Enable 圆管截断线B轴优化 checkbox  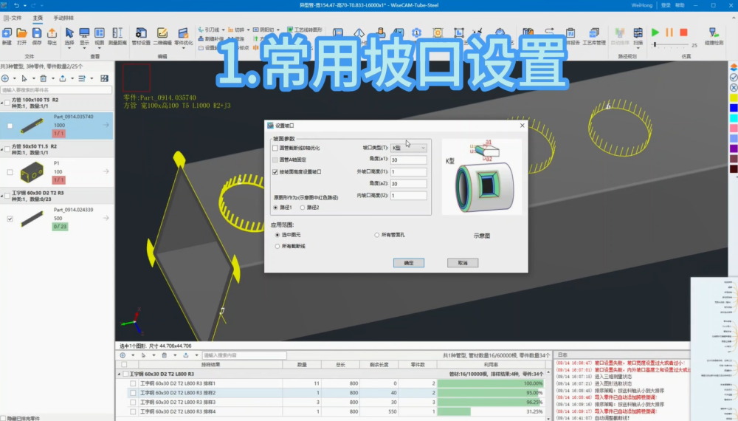click(275, 148)
